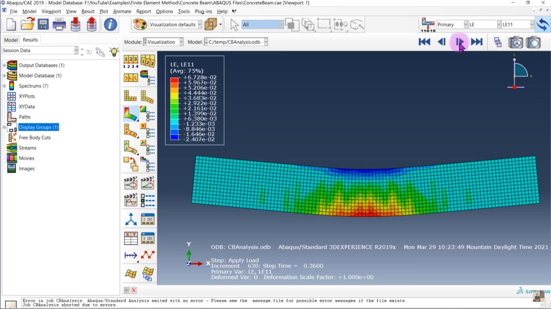
Task: Select the wireframe cube render style
Action: tap(211, 24)
